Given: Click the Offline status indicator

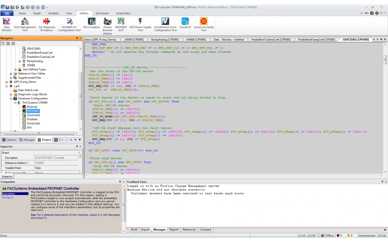Looking at the screenshot, I should (327, 235).
